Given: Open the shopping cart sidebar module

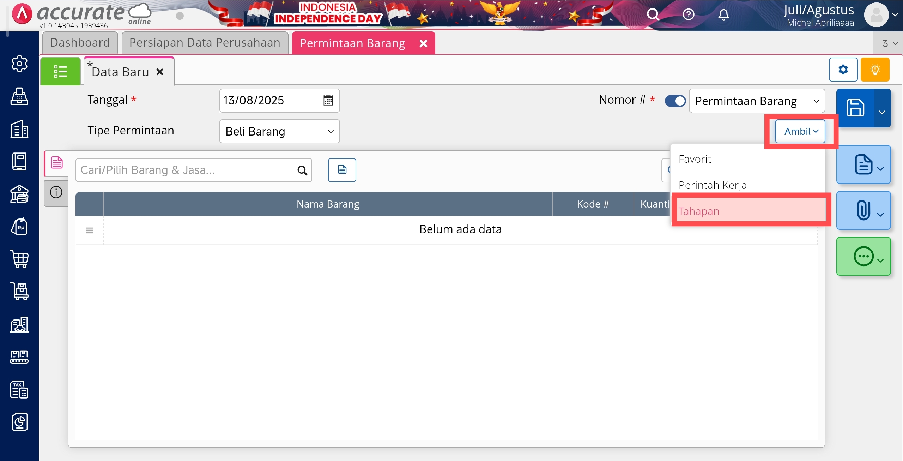Looking at the screenshot, I should [x=19, y=259].
